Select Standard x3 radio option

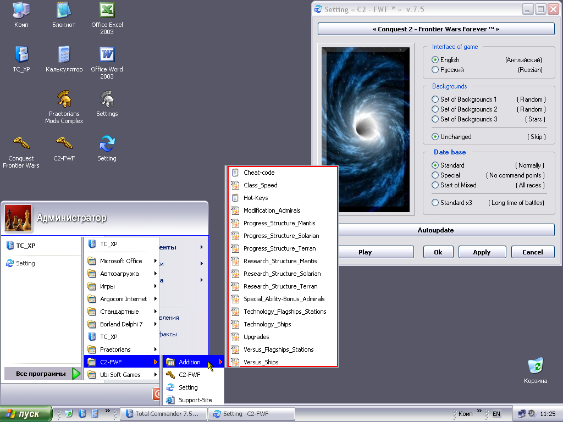click(435, 202)
